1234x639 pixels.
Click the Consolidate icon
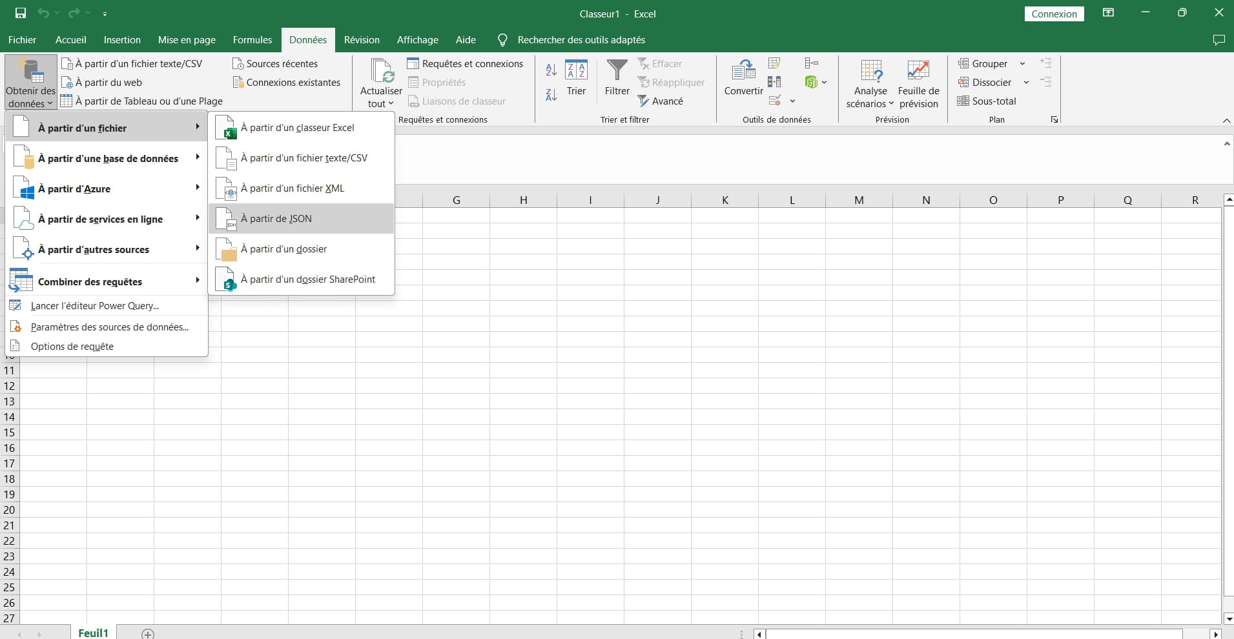click(812, 63)
